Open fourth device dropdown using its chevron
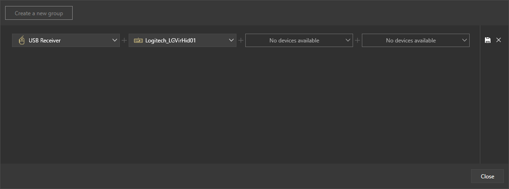 pos(465,41)
